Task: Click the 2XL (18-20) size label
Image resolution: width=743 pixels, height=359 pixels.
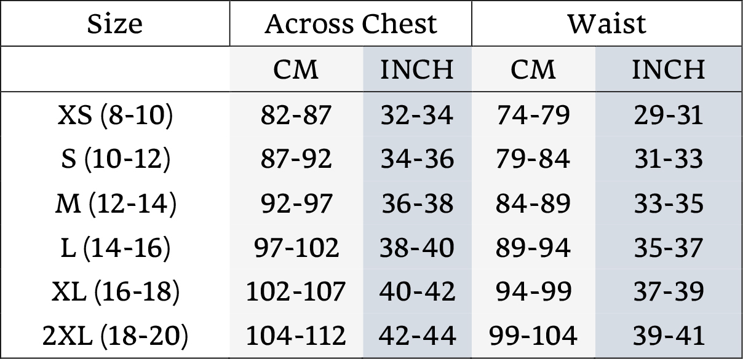Action: (115, 336)
